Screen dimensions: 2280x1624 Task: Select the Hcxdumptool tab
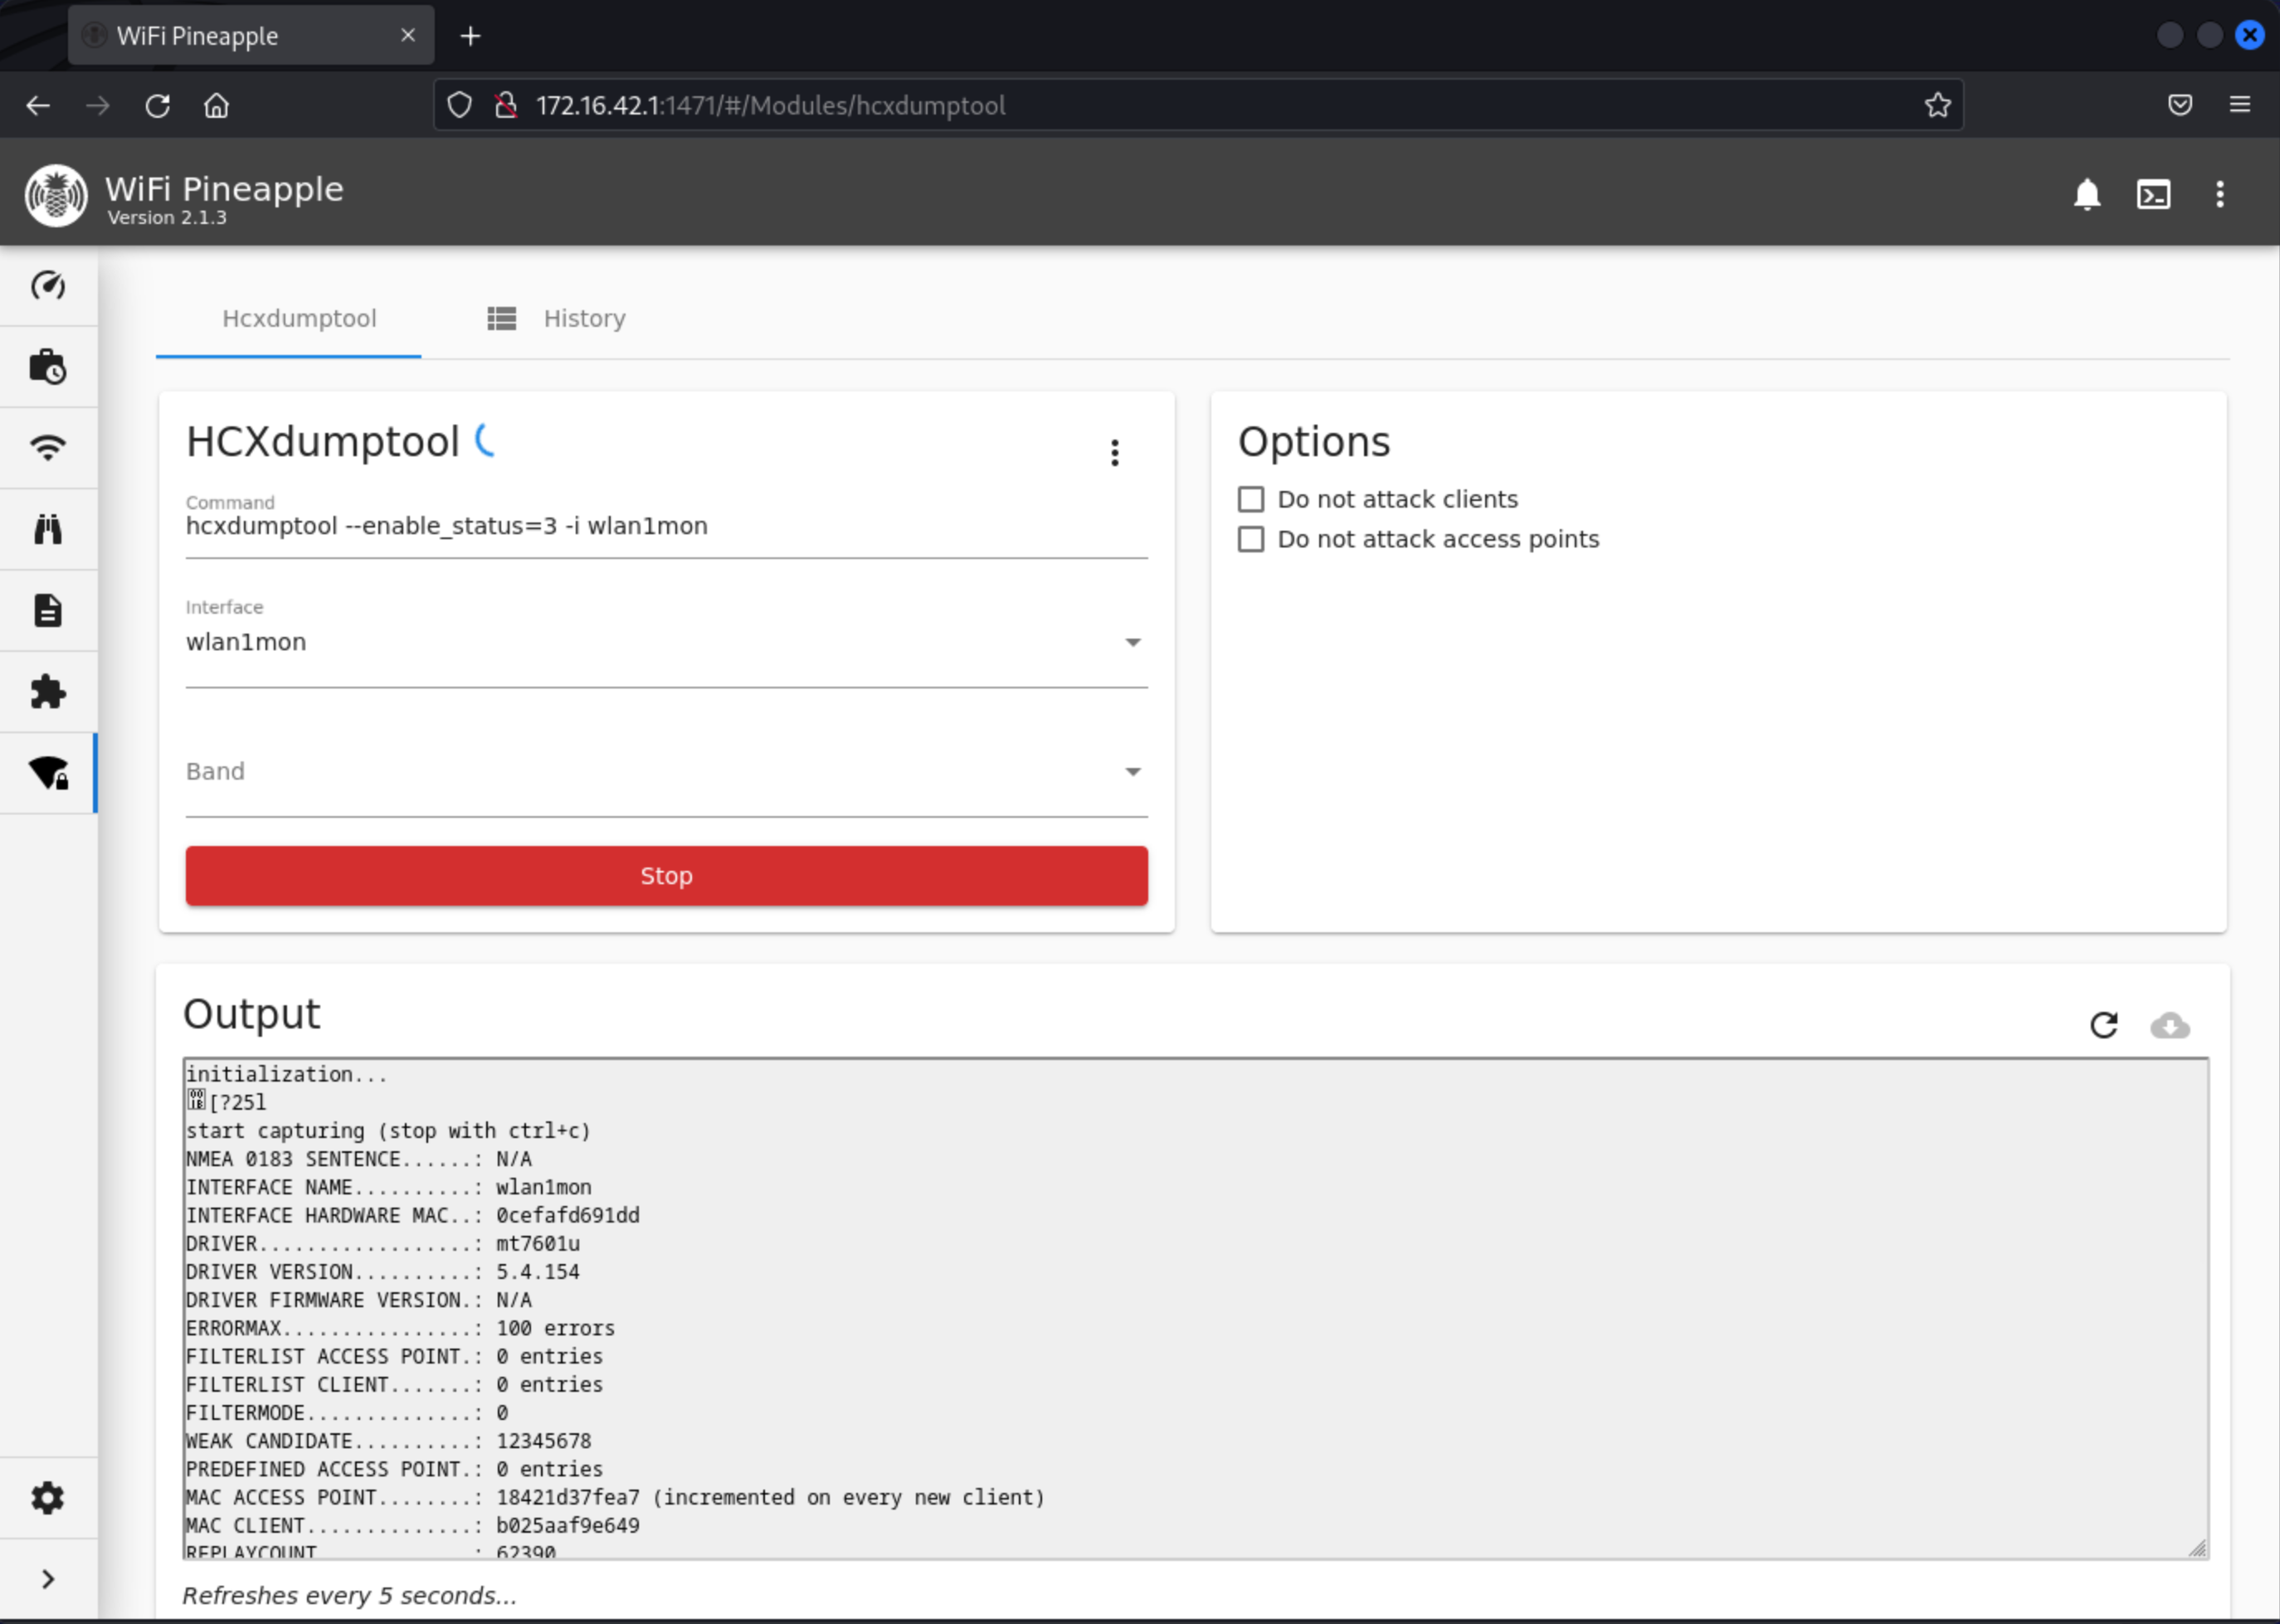(300, 318)
